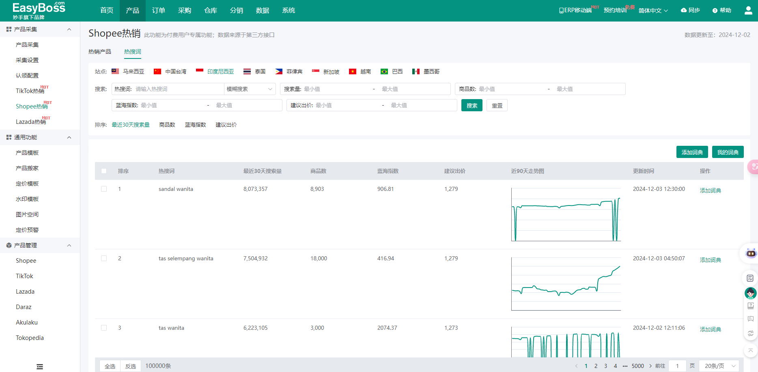Select Malaysia site flag
Viewport: 758px width, 372px height.
pos(116,71)
